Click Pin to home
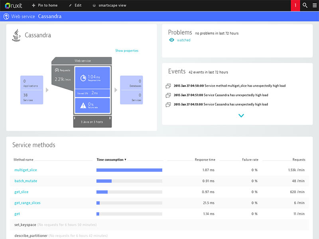 coord(47,5)
